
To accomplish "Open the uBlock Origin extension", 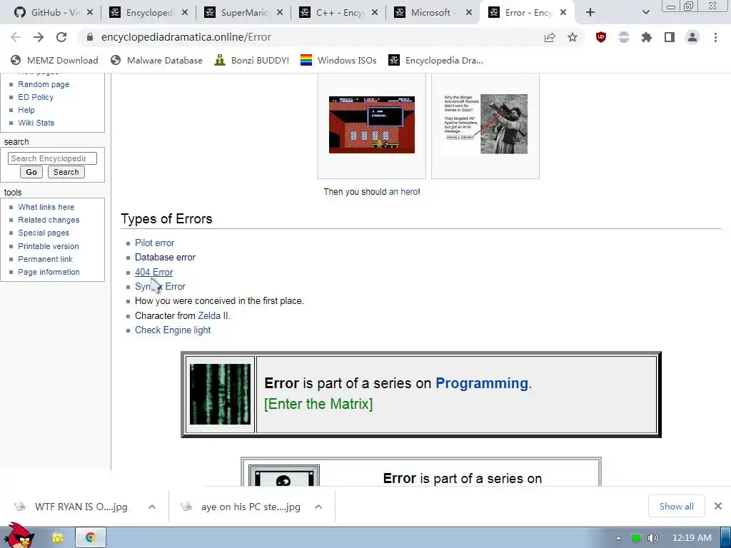I will point(601,37).
